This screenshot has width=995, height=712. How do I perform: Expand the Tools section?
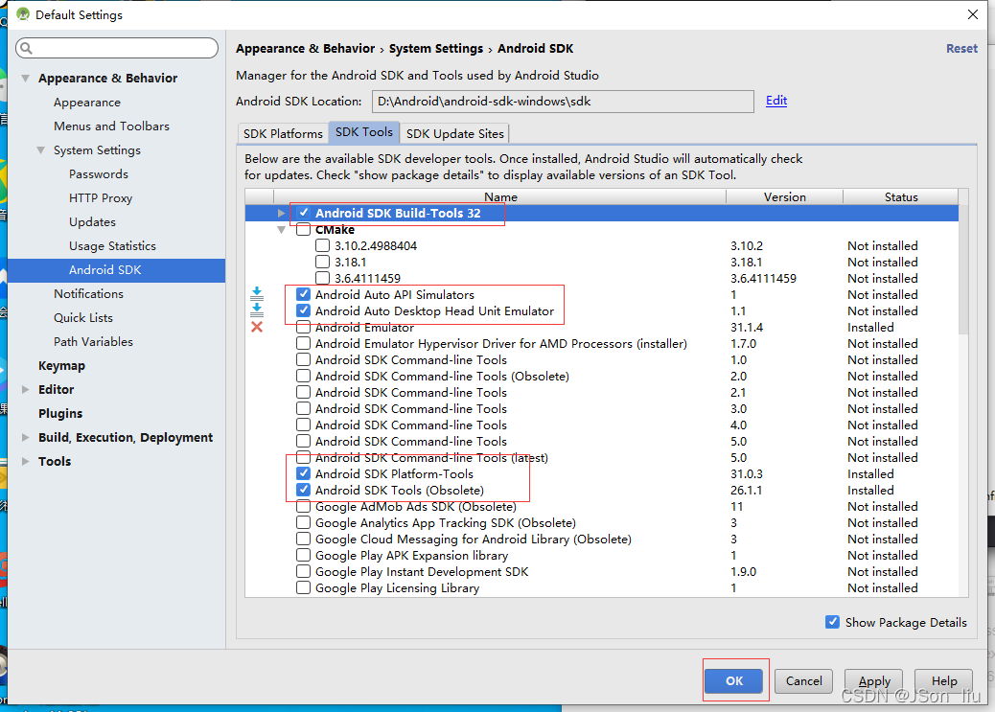click(x=25, y=461)
